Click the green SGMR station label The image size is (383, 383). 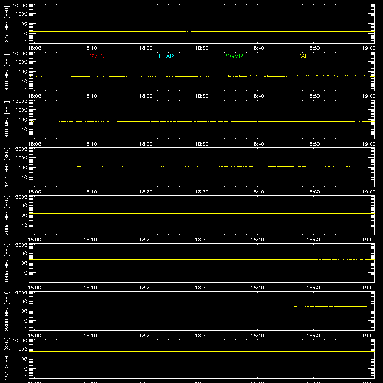coord(234,56)
